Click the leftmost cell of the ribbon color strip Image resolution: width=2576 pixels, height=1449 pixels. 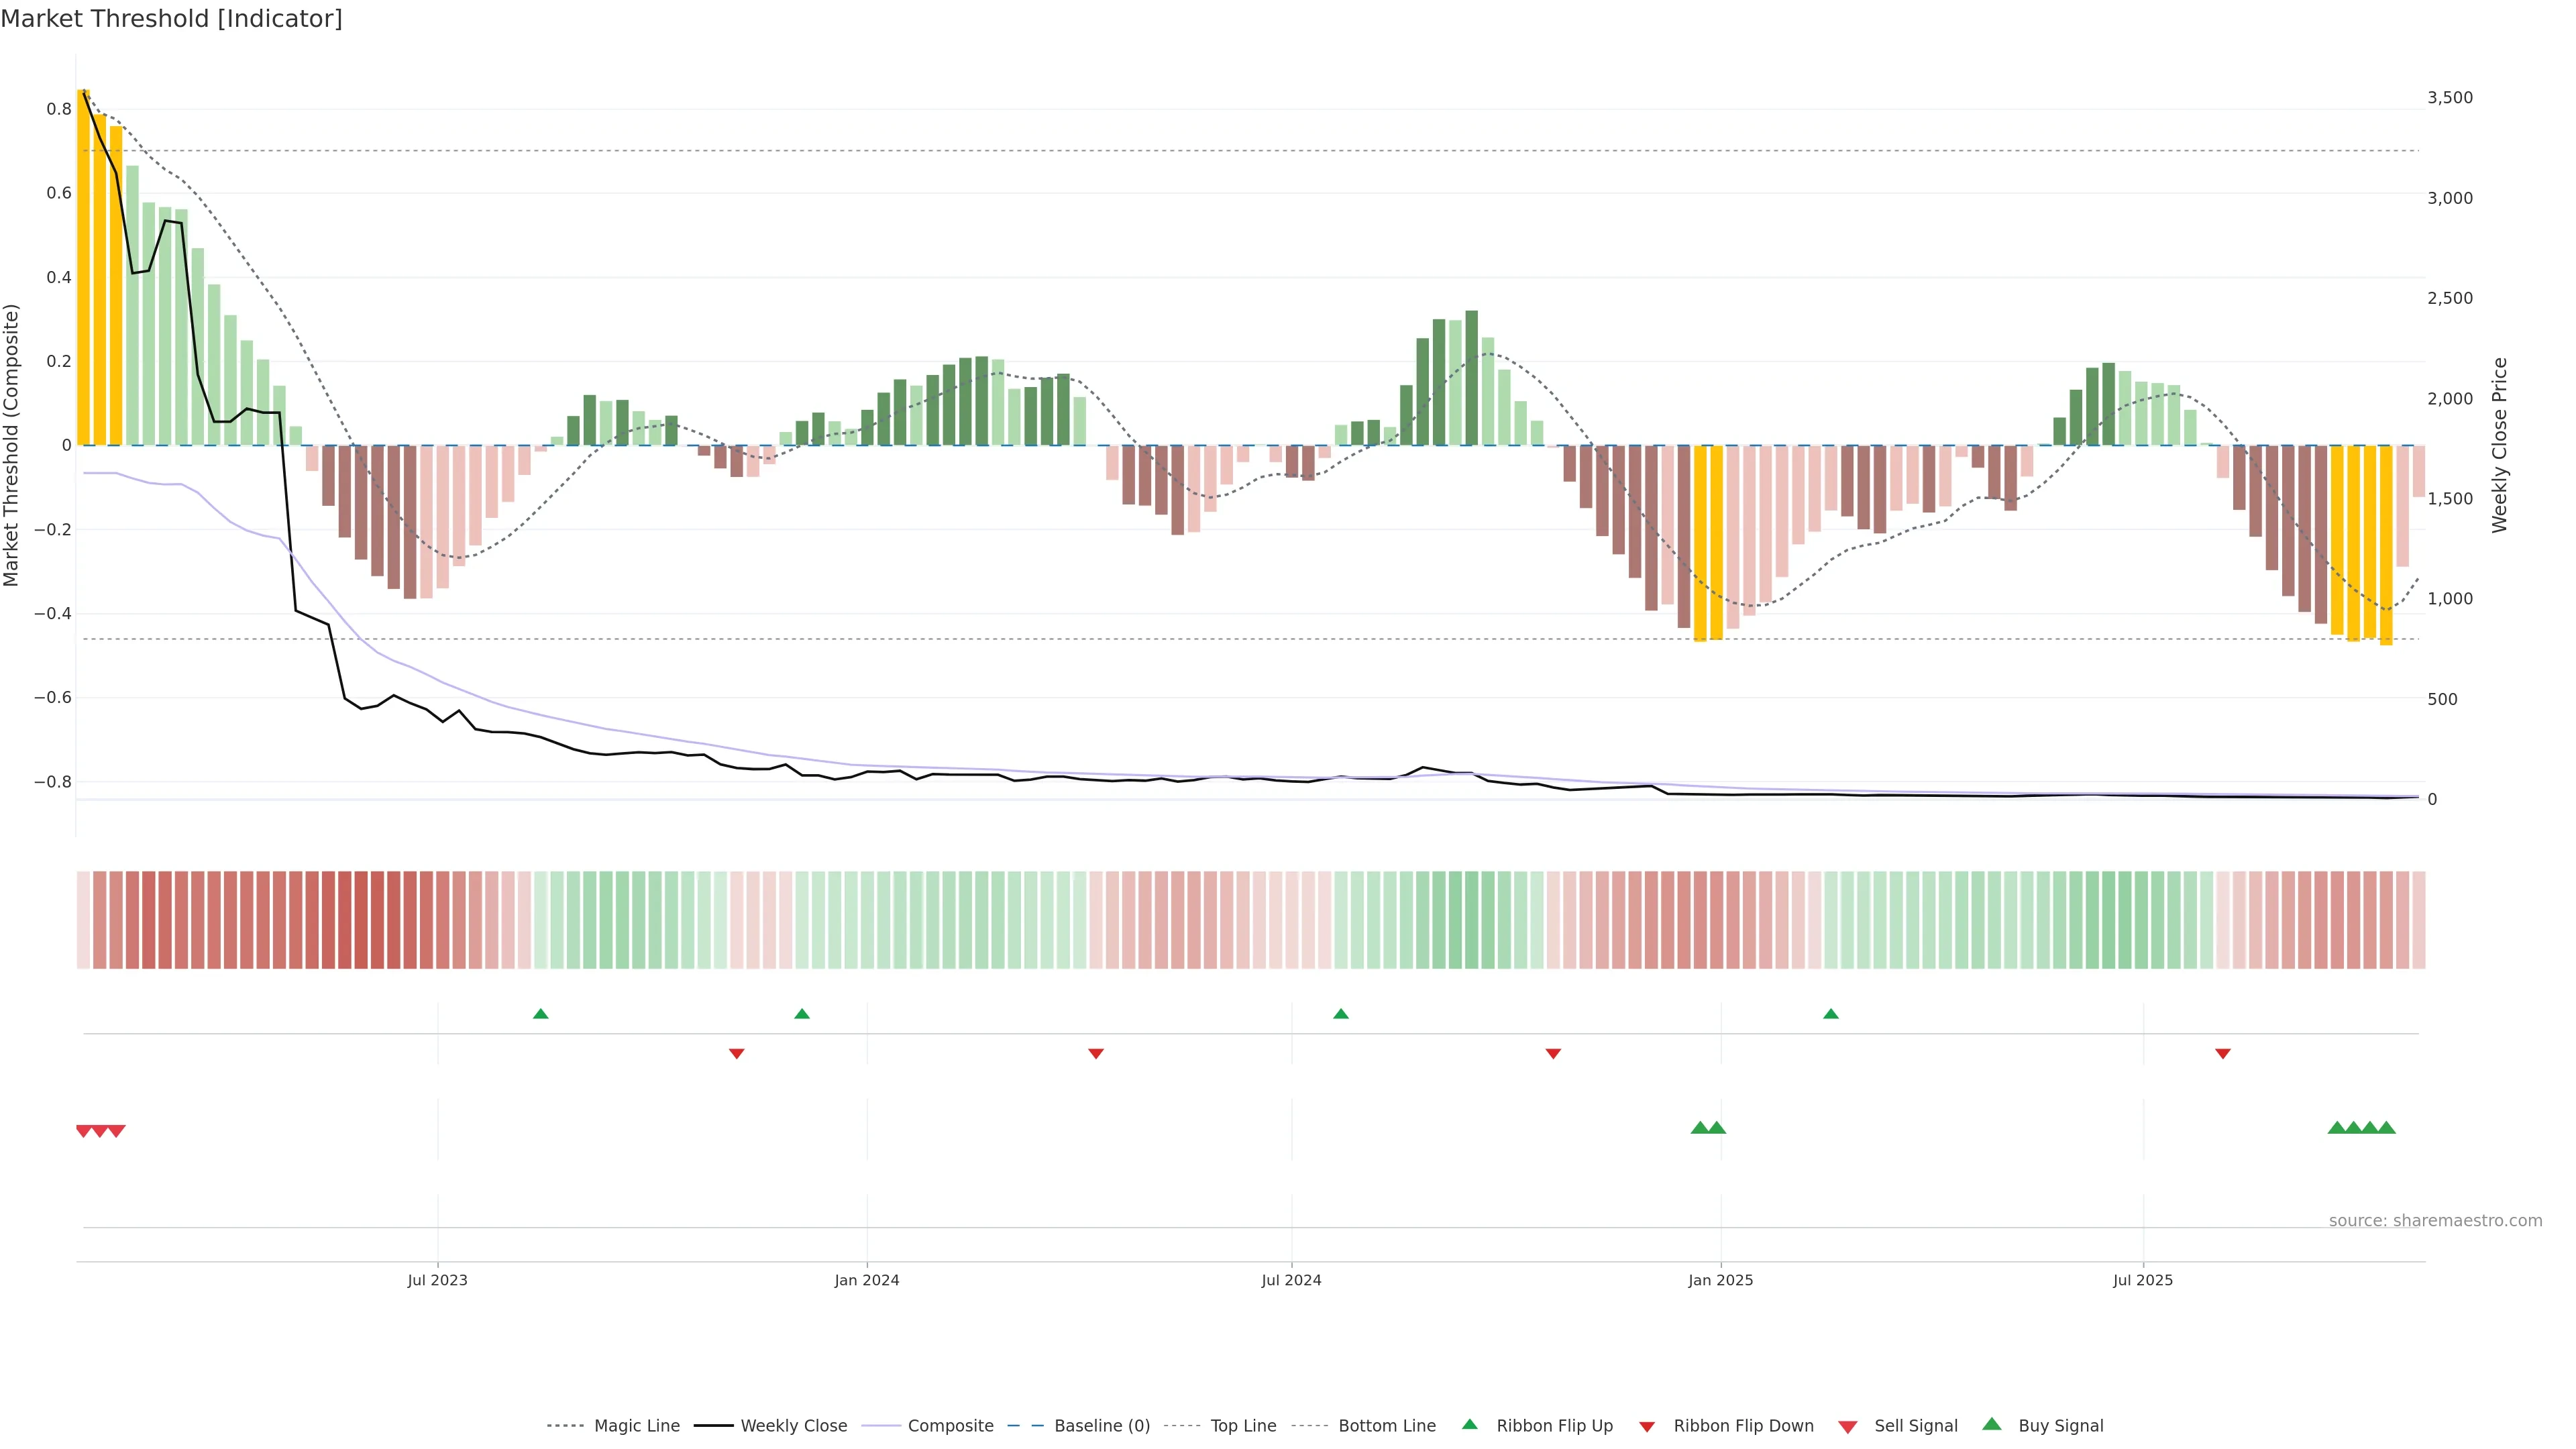click(84, 920)
